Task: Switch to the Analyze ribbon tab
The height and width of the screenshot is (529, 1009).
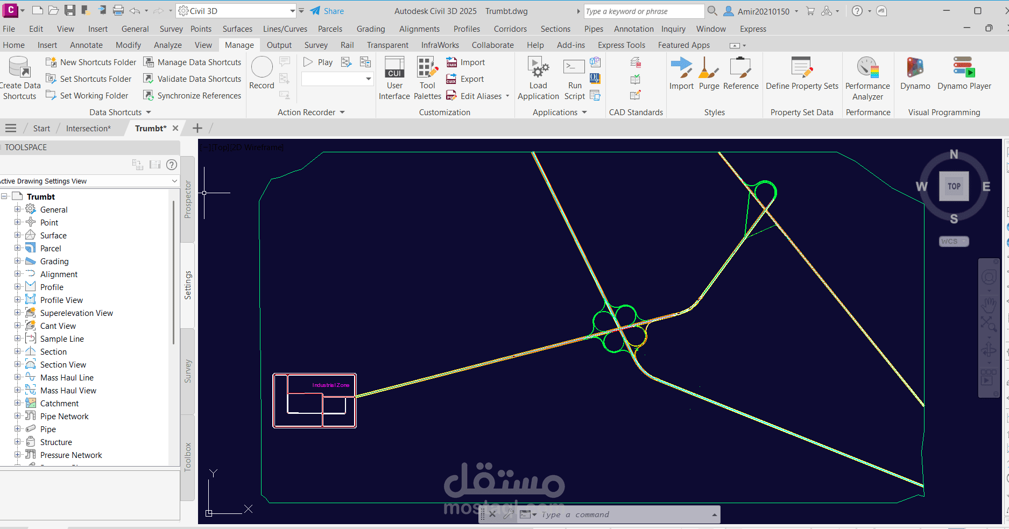Action: click(x=168, y=45)
